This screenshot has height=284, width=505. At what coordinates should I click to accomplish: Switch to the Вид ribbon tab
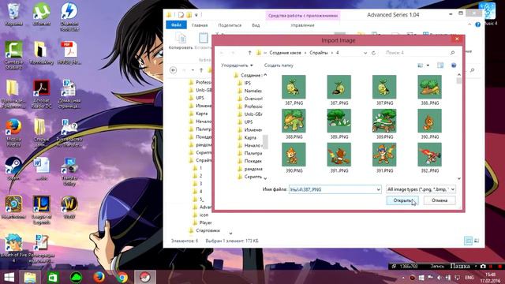pyautogui.click(x=256, y=25)
